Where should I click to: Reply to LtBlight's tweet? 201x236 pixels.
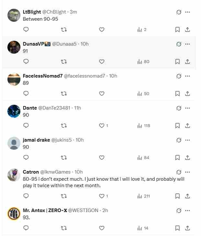point(26,29)
